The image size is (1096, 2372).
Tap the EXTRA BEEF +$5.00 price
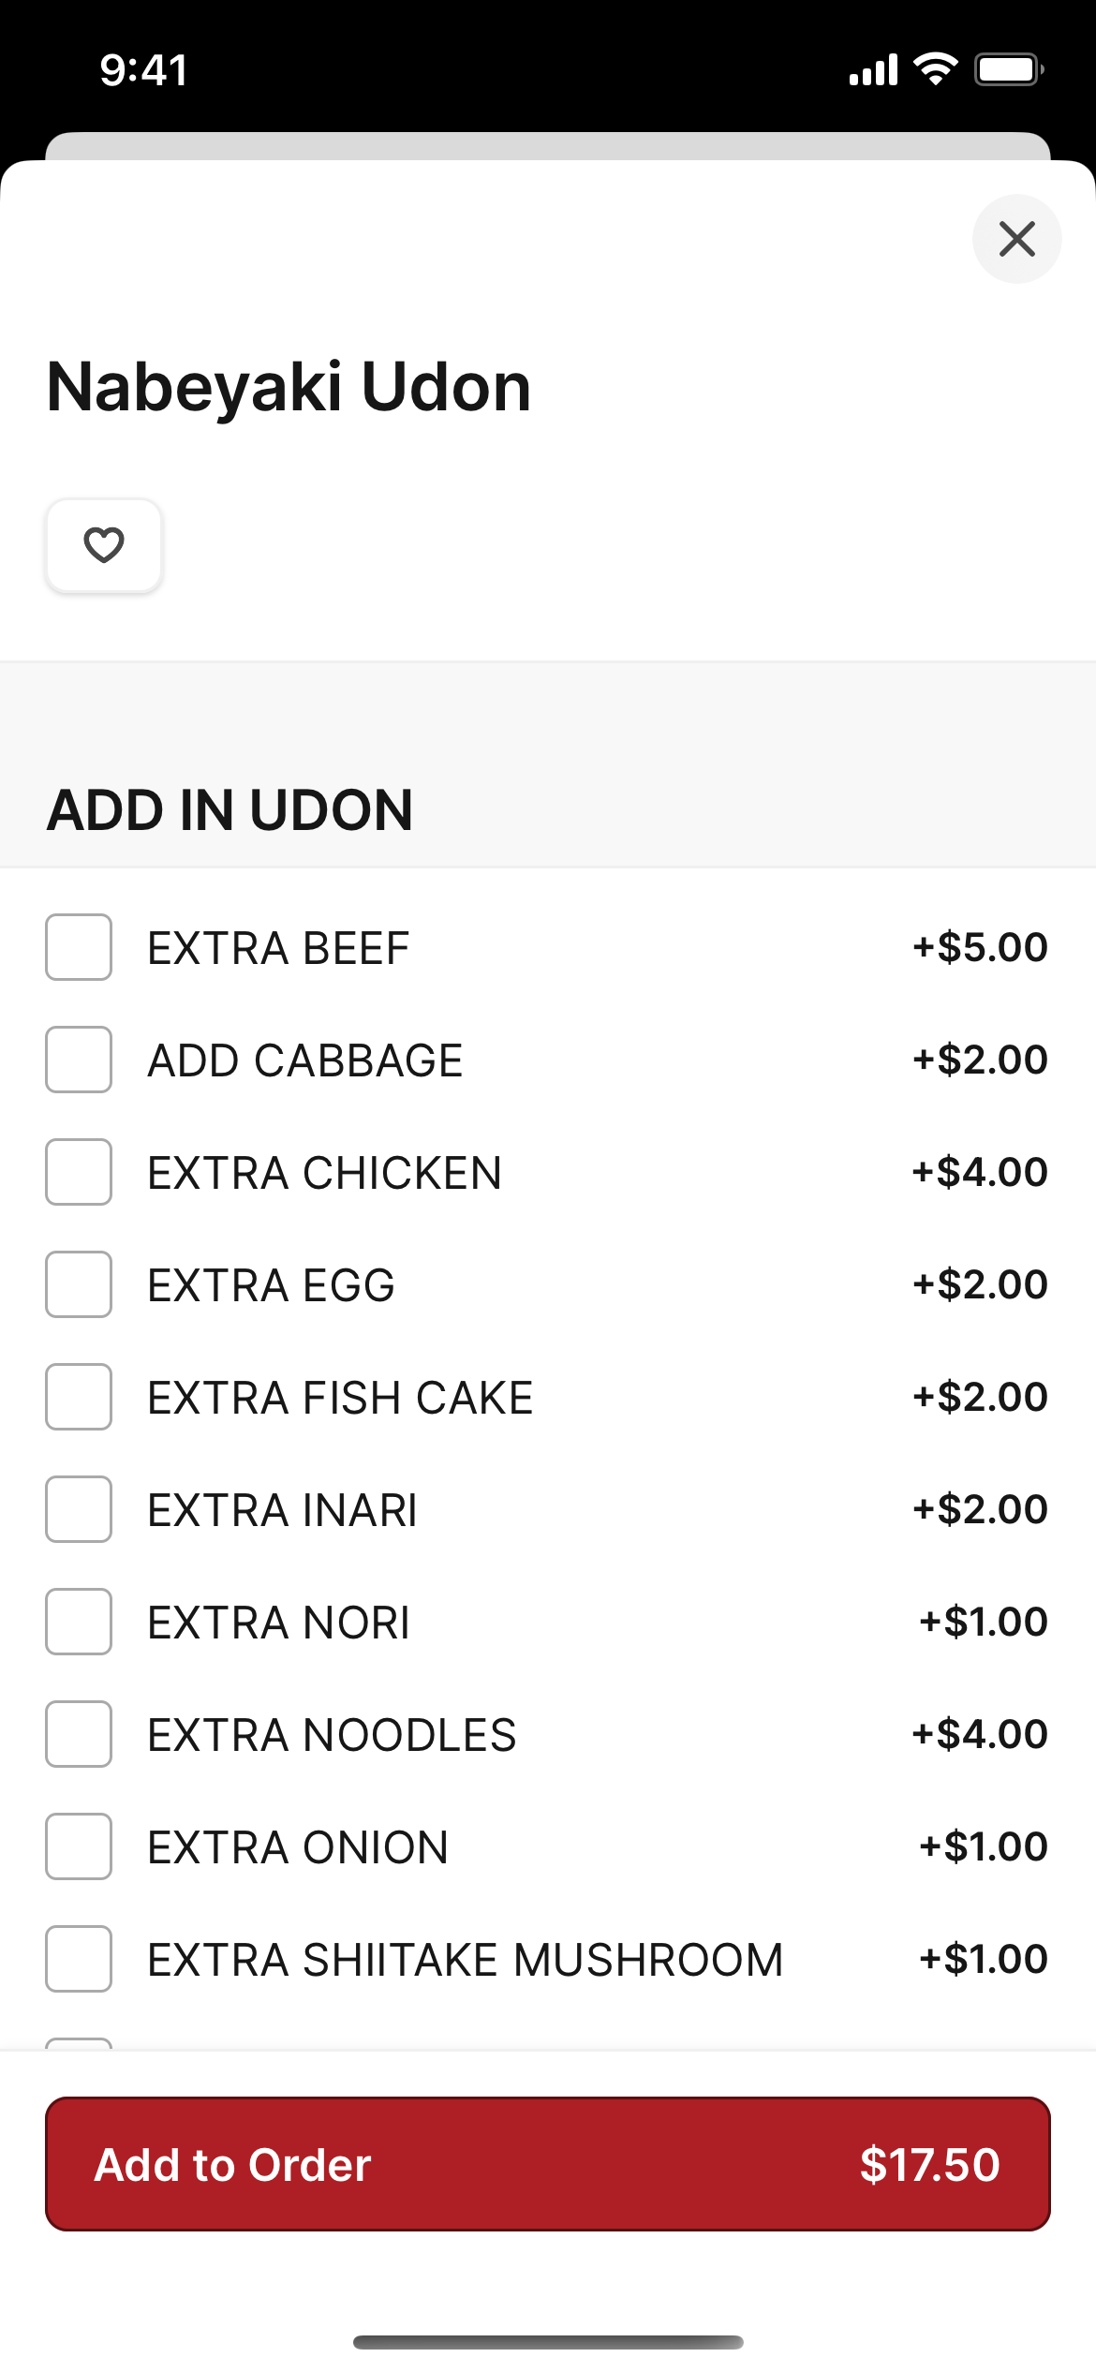tap(980, 947)
